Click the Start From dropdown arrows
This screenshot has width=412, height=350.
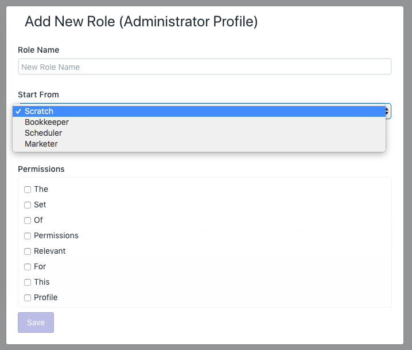(387, 111)
